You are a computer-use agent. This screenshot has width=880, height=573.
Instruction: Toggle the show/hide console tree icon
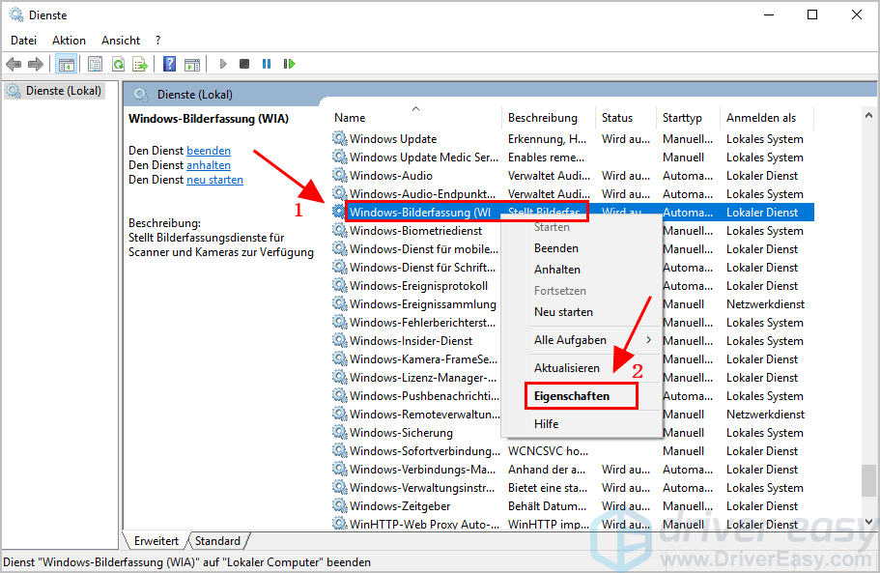(x=67, y=64)
